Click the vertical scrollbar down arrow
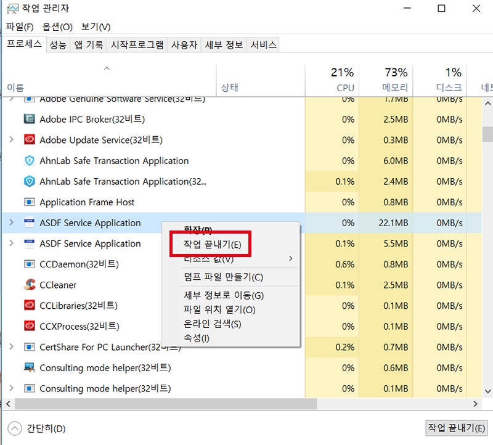Screen dimensions: 493x445 [x=487, y=391]
